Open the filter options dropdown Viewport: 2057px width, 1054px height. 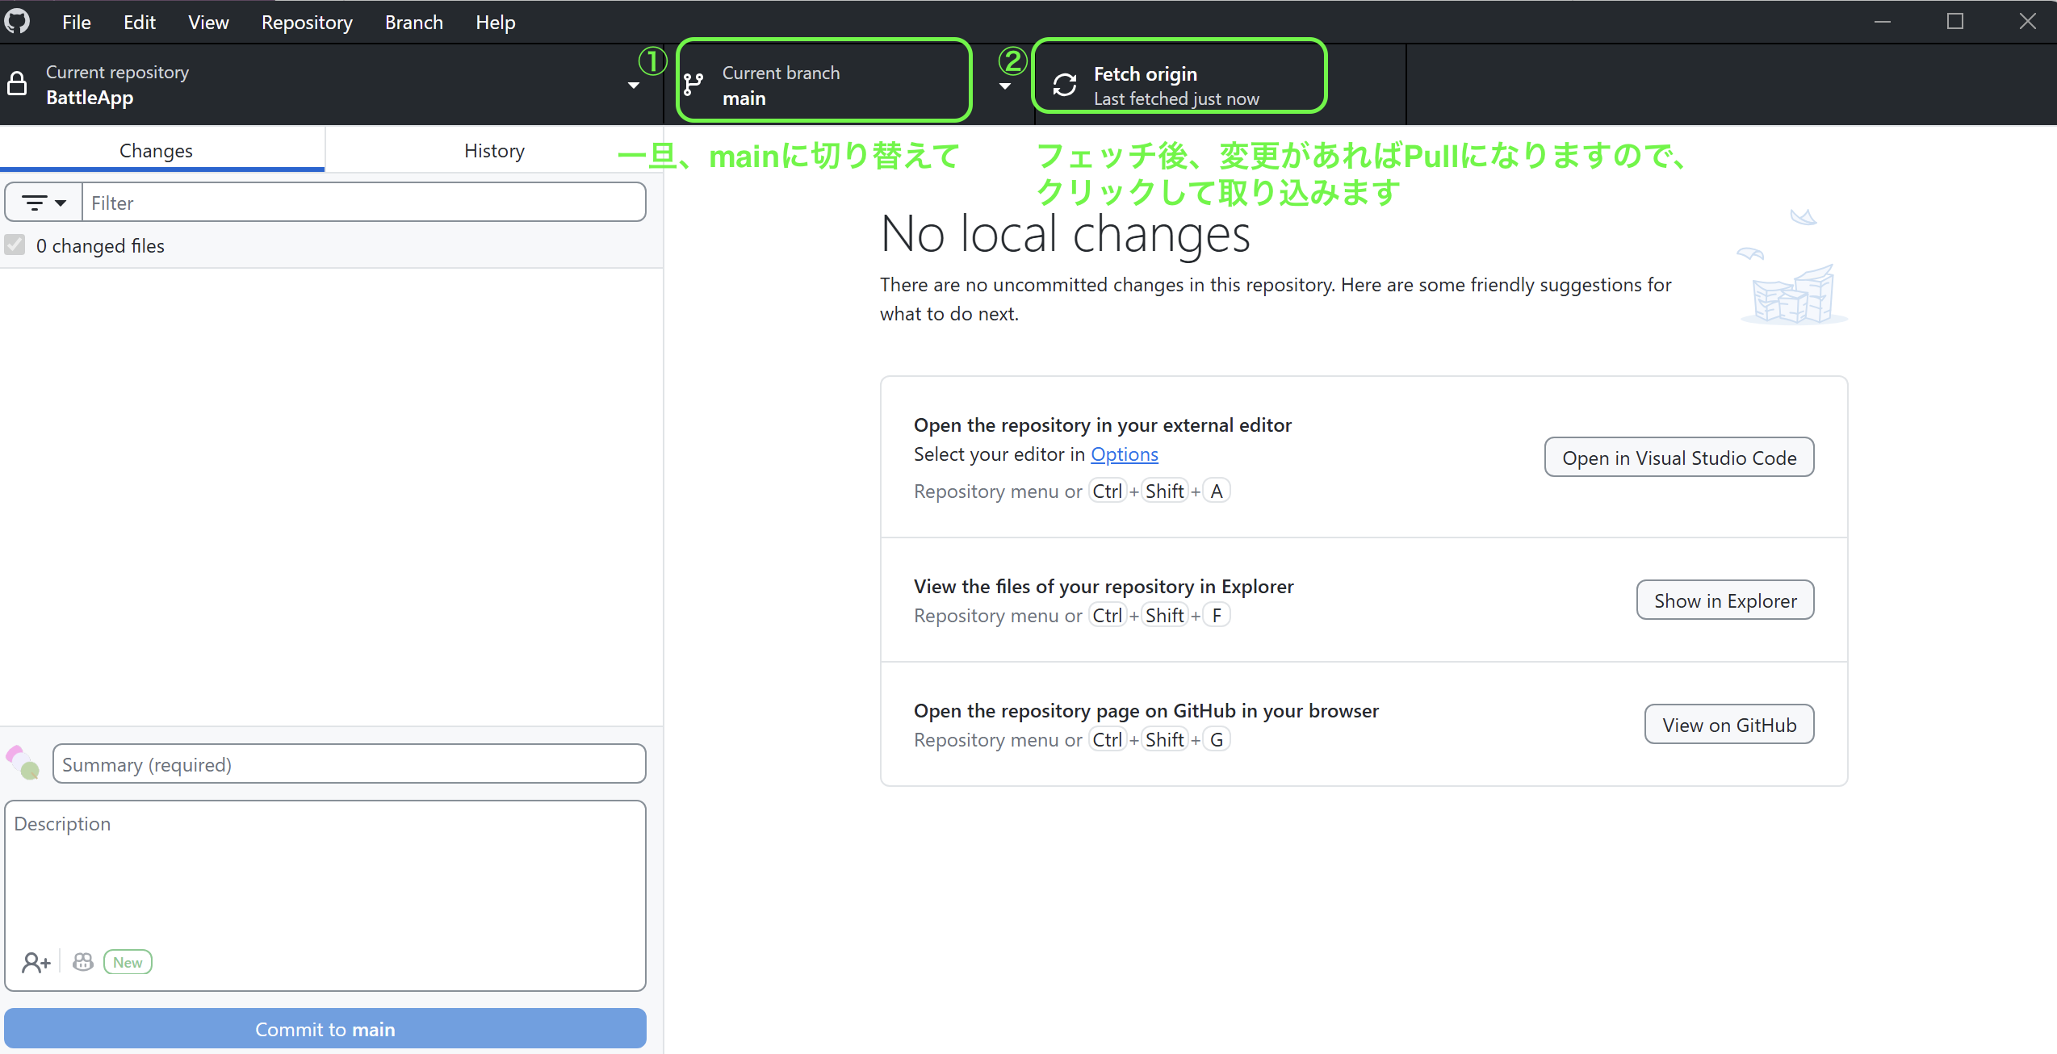44,203
